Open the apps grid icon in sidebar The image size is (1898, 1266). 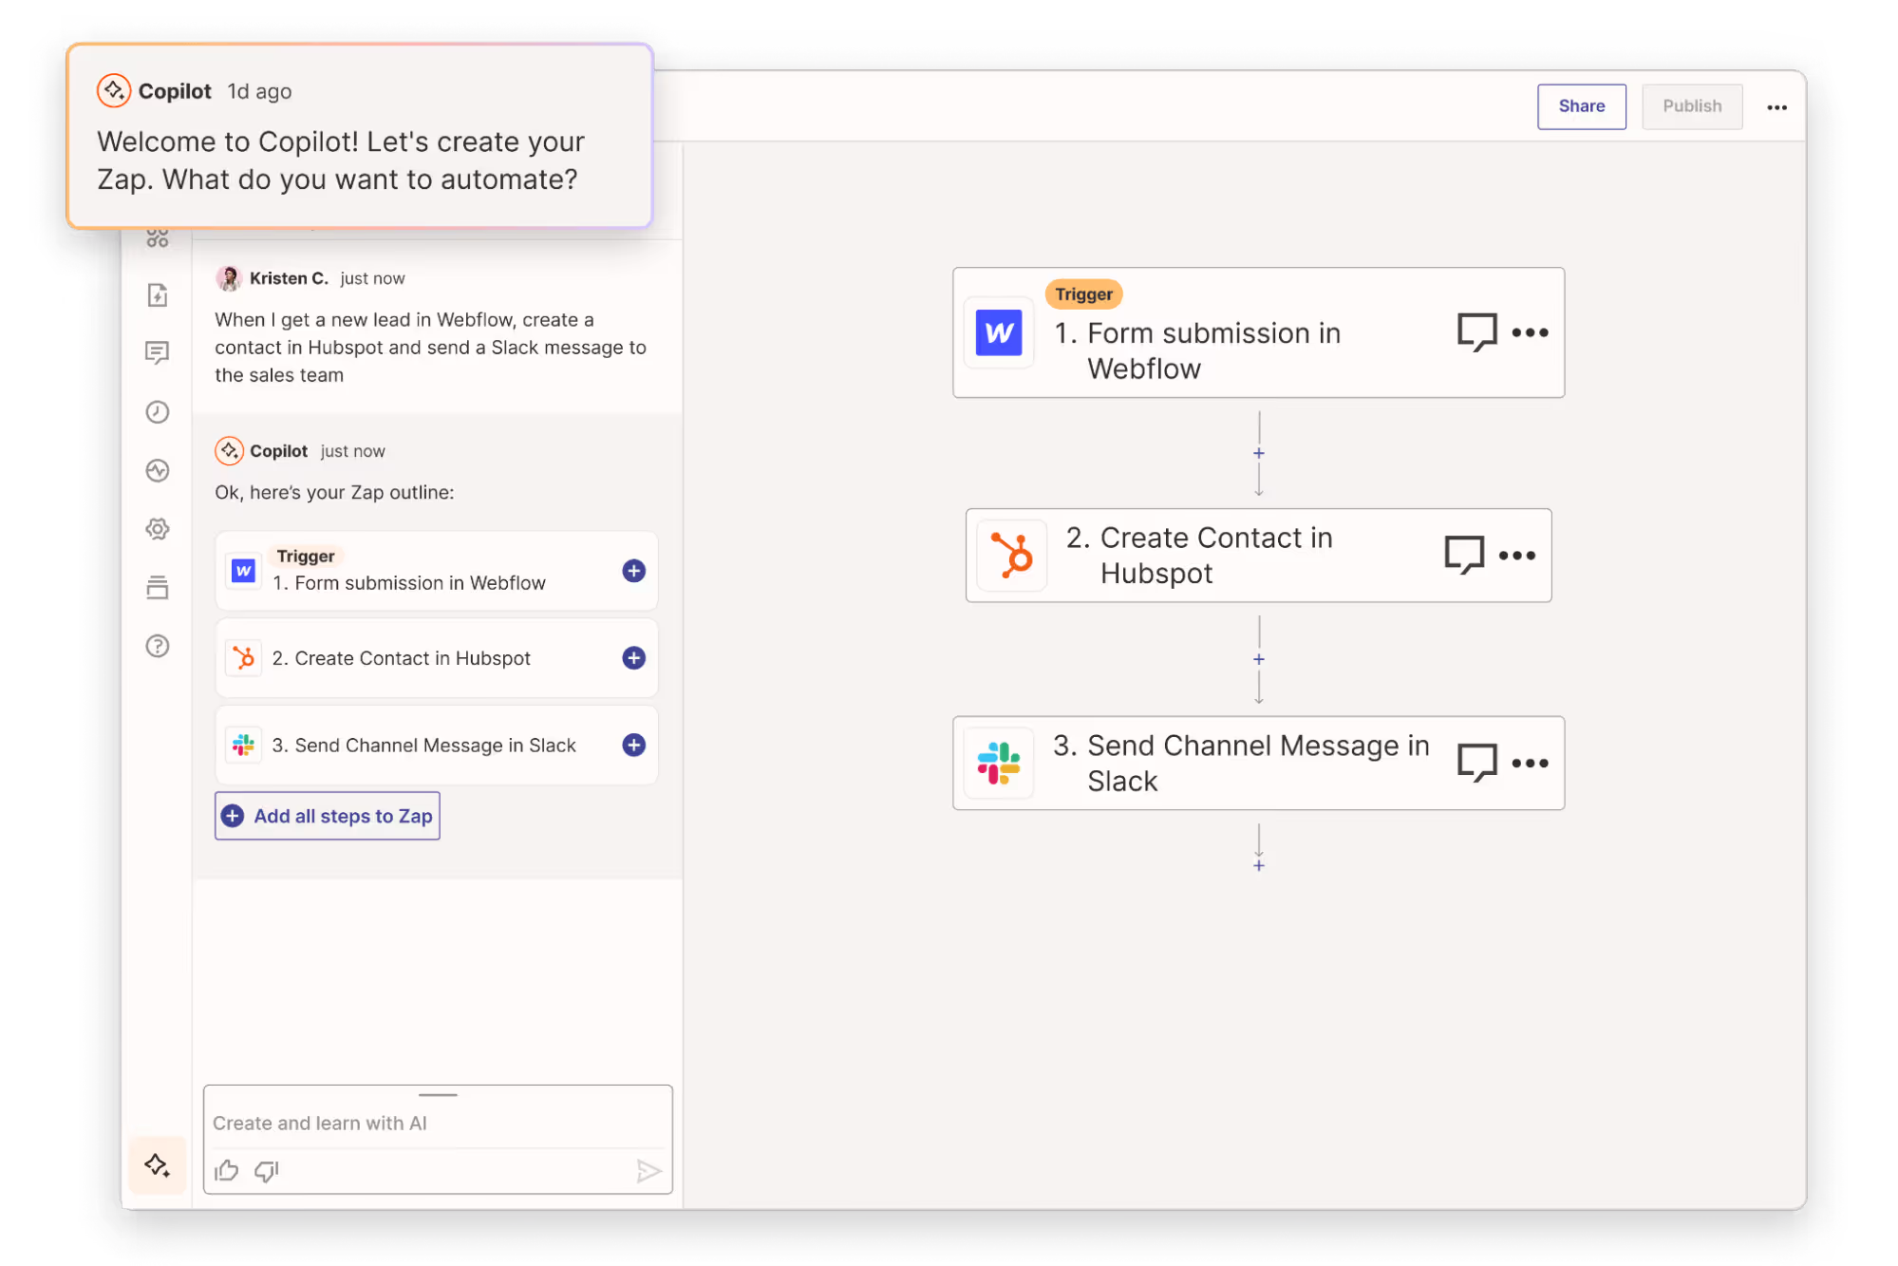coord(158,237)
